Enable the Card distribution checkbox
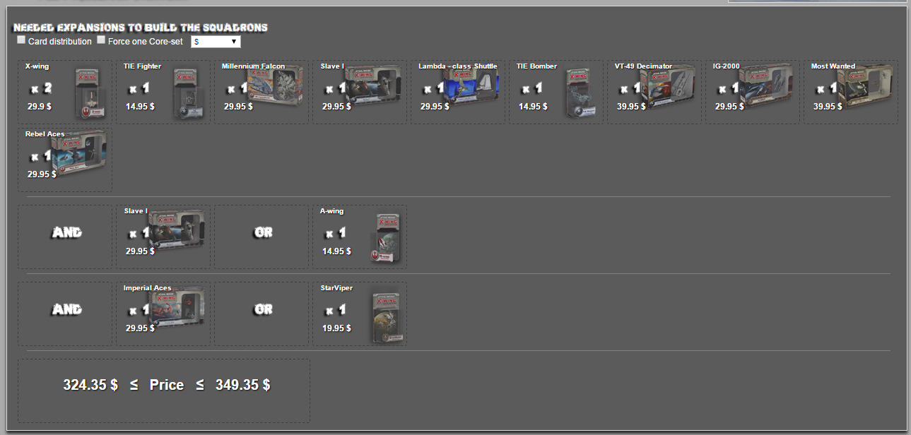Viewport: 911px width, 435px height. [x=21, y=40]
